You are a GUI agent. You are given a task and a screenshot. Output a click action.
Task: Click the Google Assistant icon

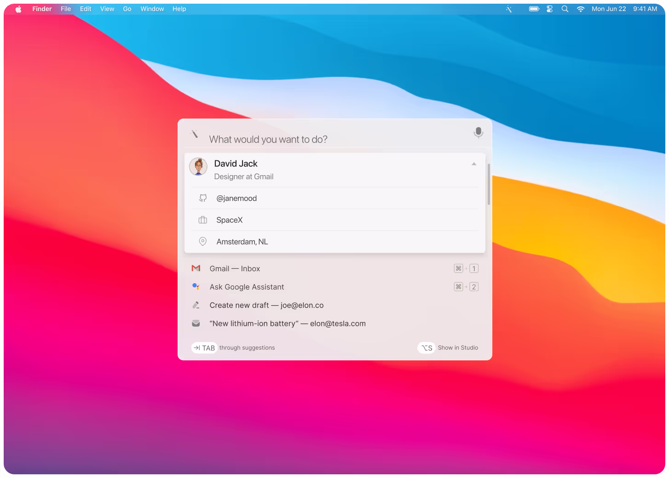tap(196, 287)
